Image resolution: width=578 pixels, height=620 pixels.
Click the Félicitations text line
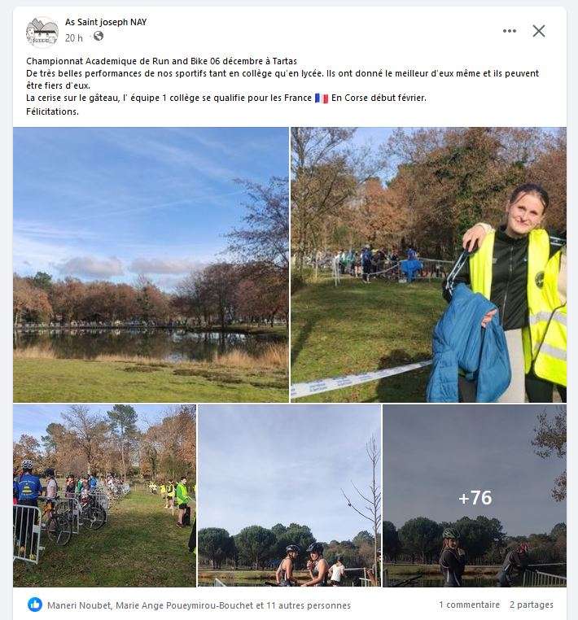point(52,111)
